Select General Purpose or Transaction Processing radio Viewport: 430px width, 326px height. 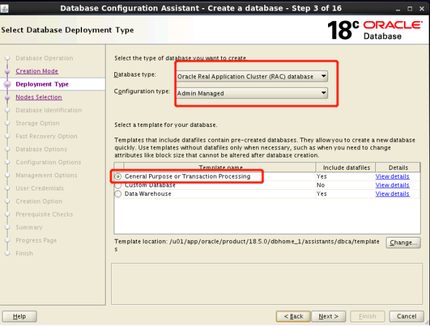(118, 177)
